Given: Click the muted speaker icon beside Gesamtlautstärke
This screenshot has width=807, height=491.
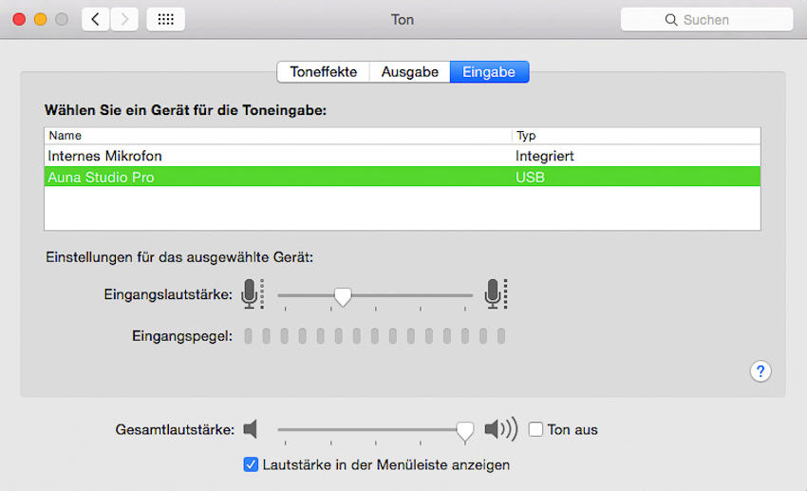Looking at the screenshot, I should click(251, 430).
